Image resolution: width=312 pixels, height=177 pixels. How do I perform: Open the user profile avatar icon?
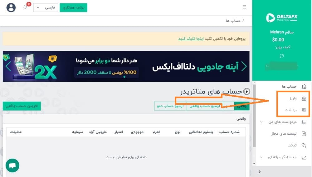[11, 7]
